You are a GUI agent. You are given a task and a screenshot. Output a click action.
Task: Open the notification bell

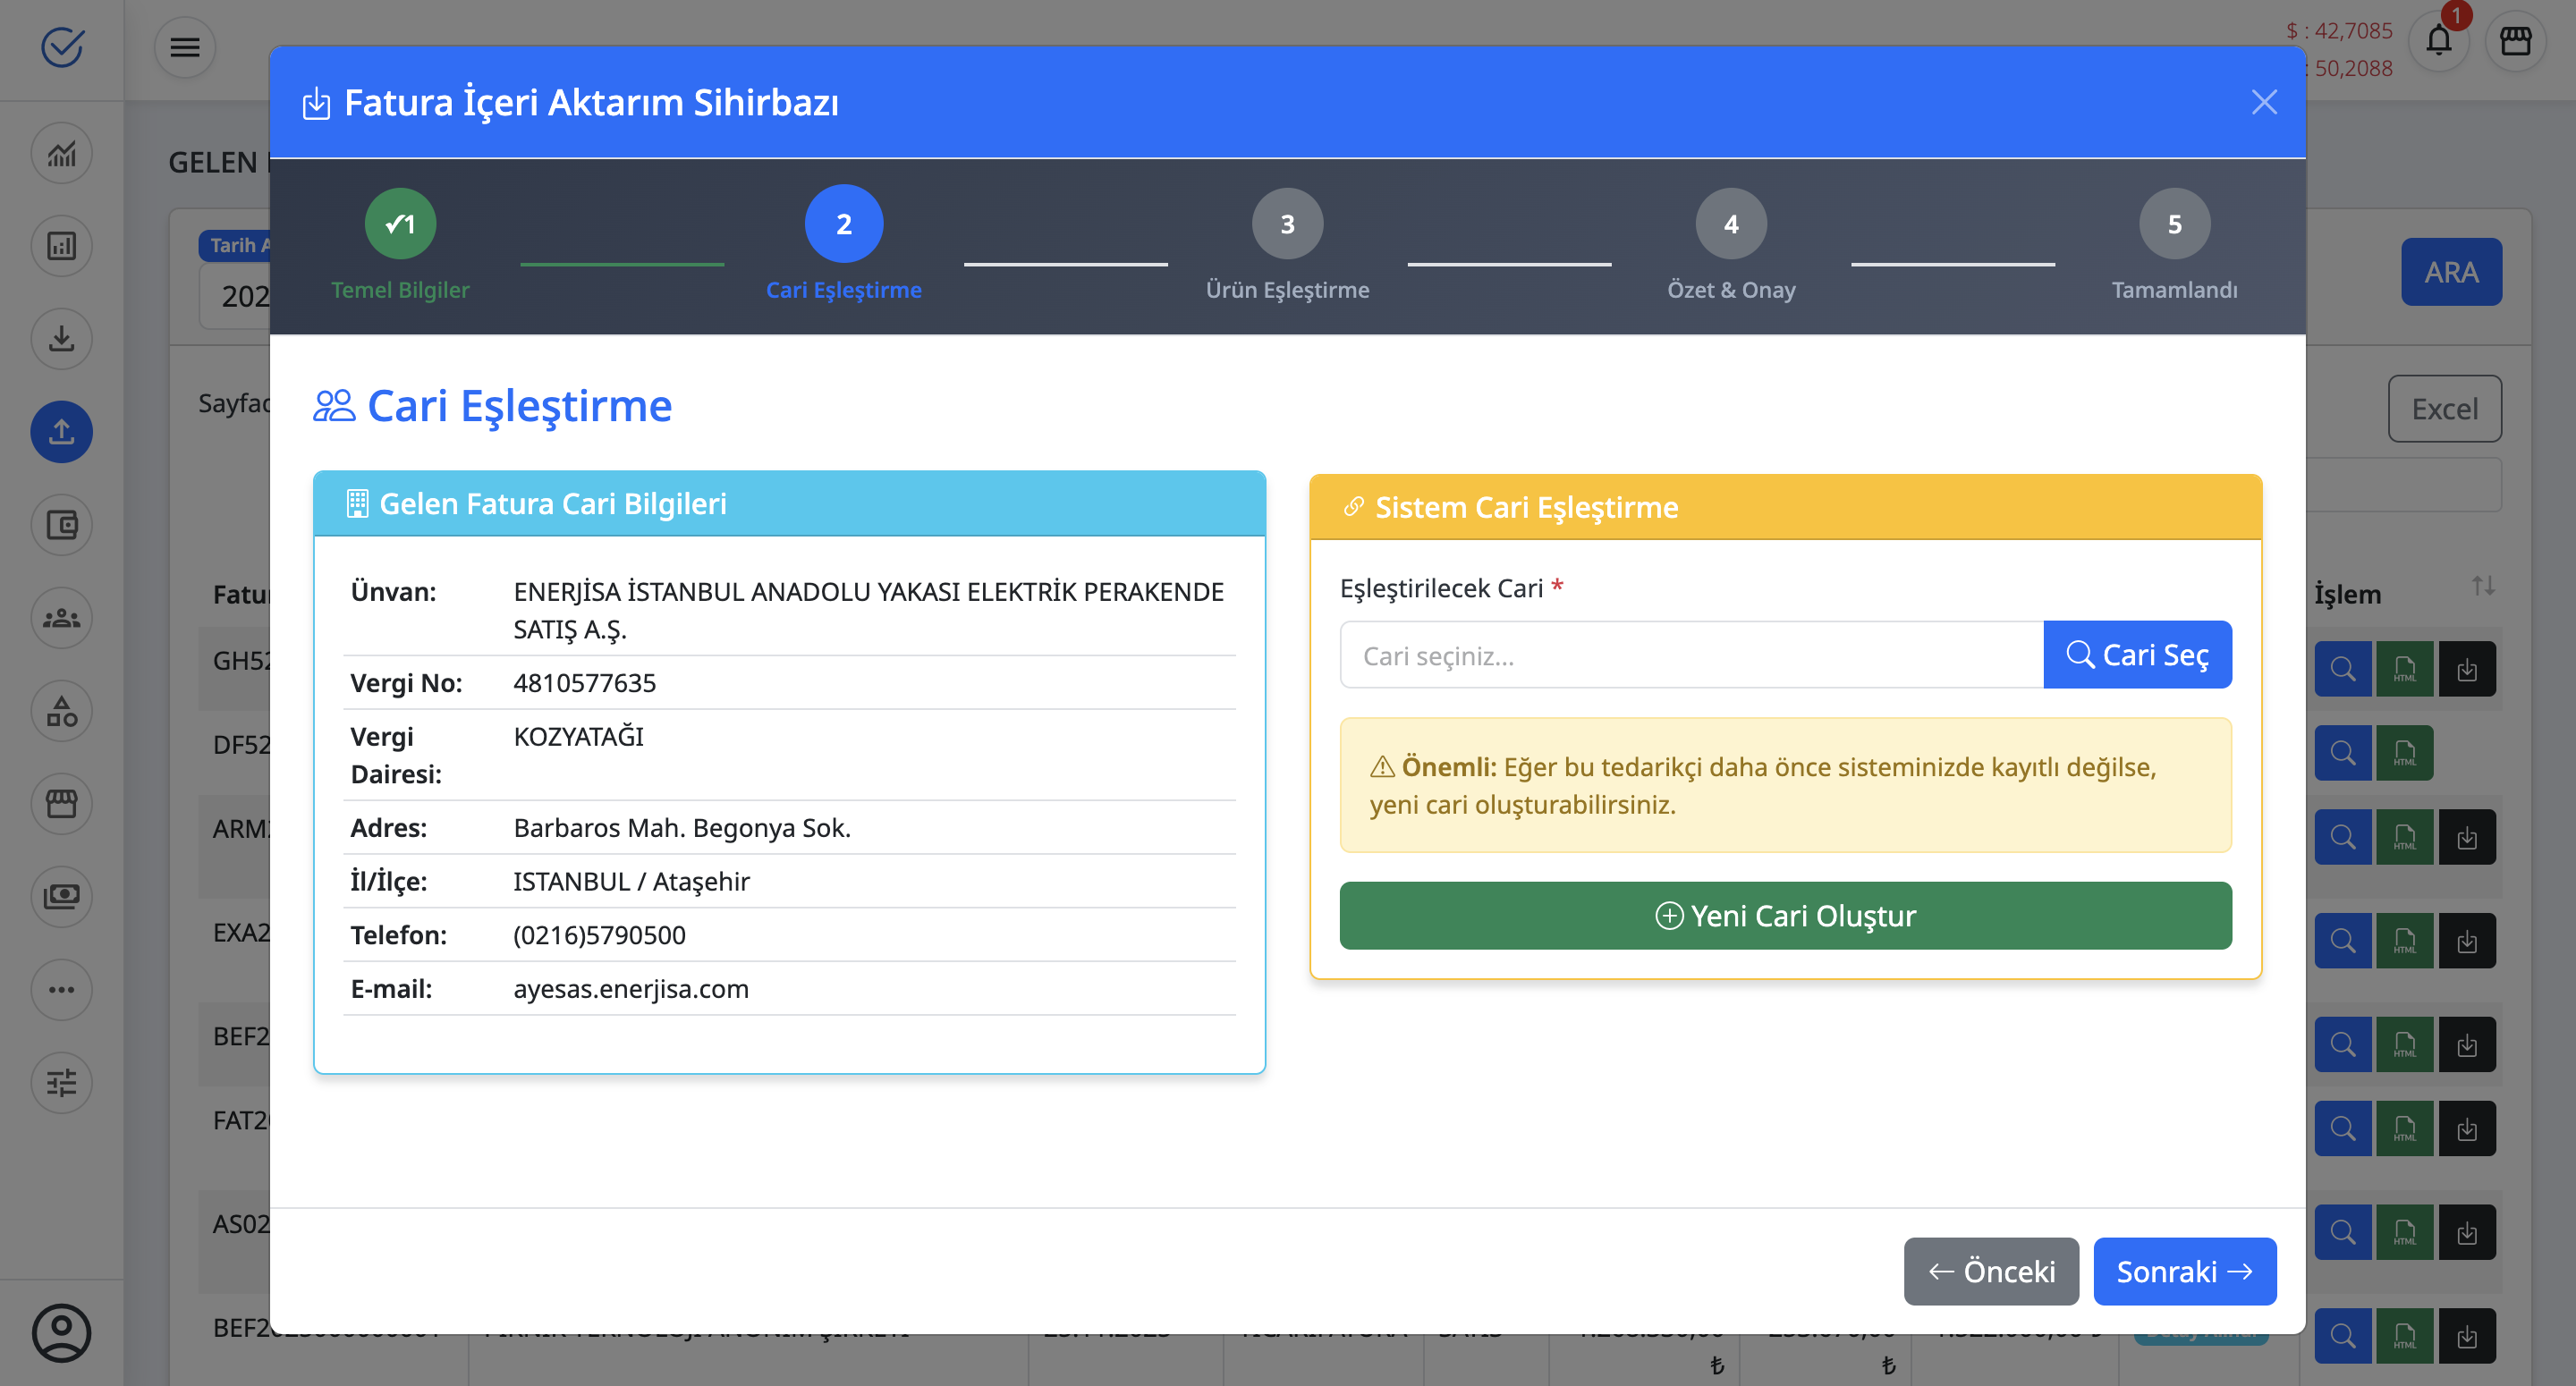2438,42
